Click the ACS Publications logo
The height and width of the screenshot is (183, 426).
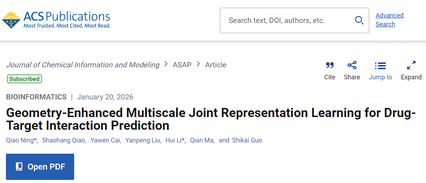pos(56,20)
